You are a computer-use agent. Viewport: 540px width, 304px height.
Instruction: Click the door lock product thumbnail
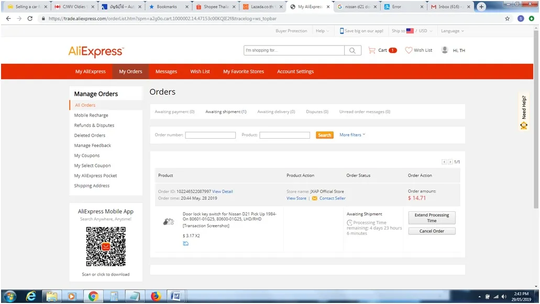(x=168, y=222)
